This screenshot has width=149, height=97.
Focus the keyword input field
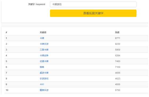[93, 4]
